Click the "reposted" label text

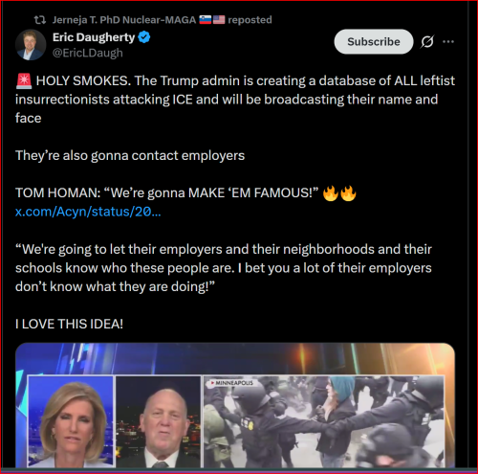pyautogui.click(x=250, y=20)
